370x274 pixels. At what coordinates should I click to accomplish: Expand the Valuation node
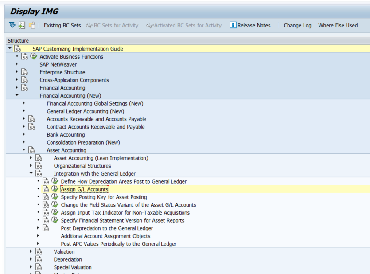(x=31, y=251)
